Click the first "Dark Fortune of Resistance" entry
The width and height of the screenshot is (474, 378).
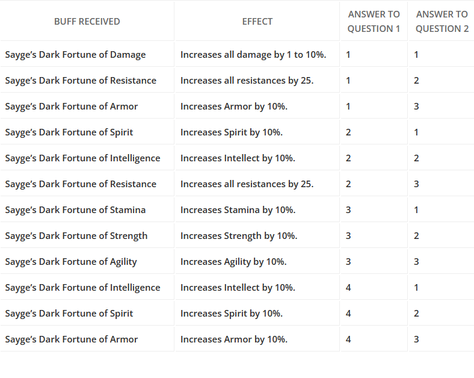click(81, 81)
